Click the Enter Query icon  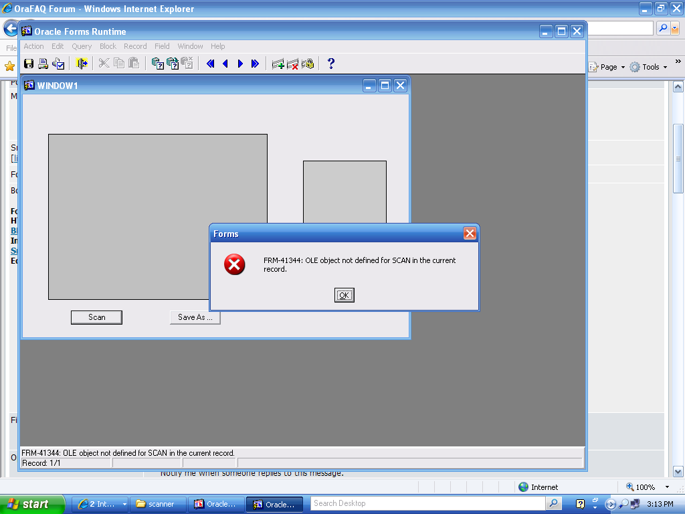(158, 64)
